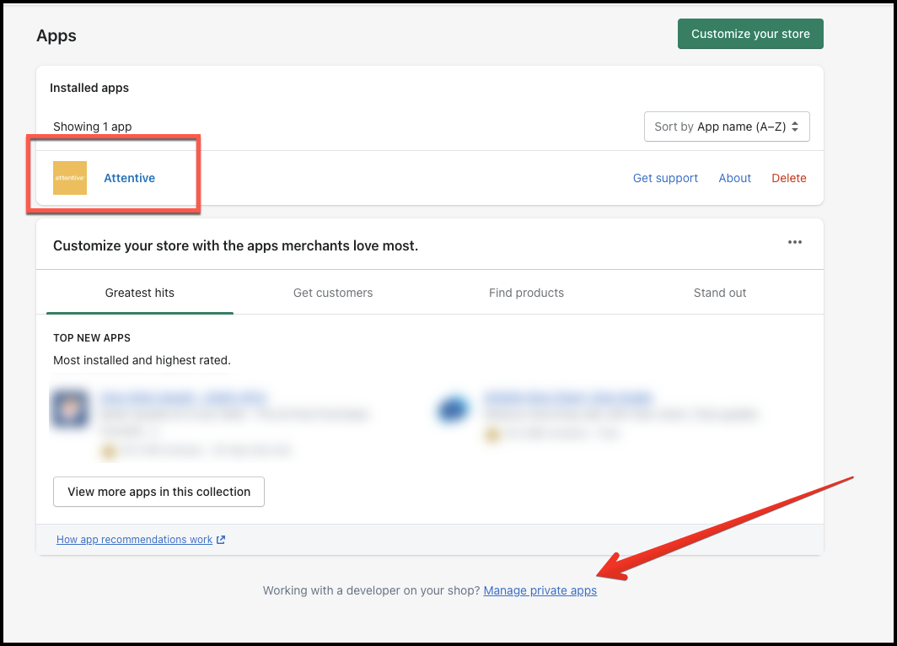Viewport: 897px width, 646px height.
Task: Open the Attentive app name link
Action: [129, 178]
